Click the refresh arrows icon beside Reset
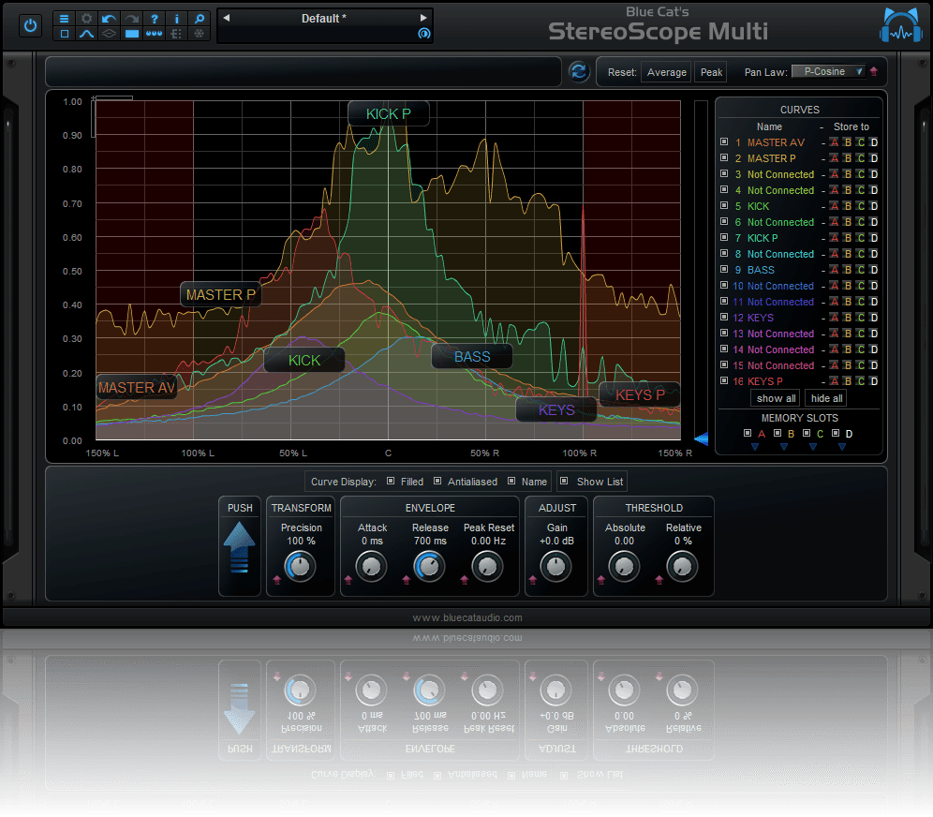This screenshot has height=817, width=933. point(578,72)
